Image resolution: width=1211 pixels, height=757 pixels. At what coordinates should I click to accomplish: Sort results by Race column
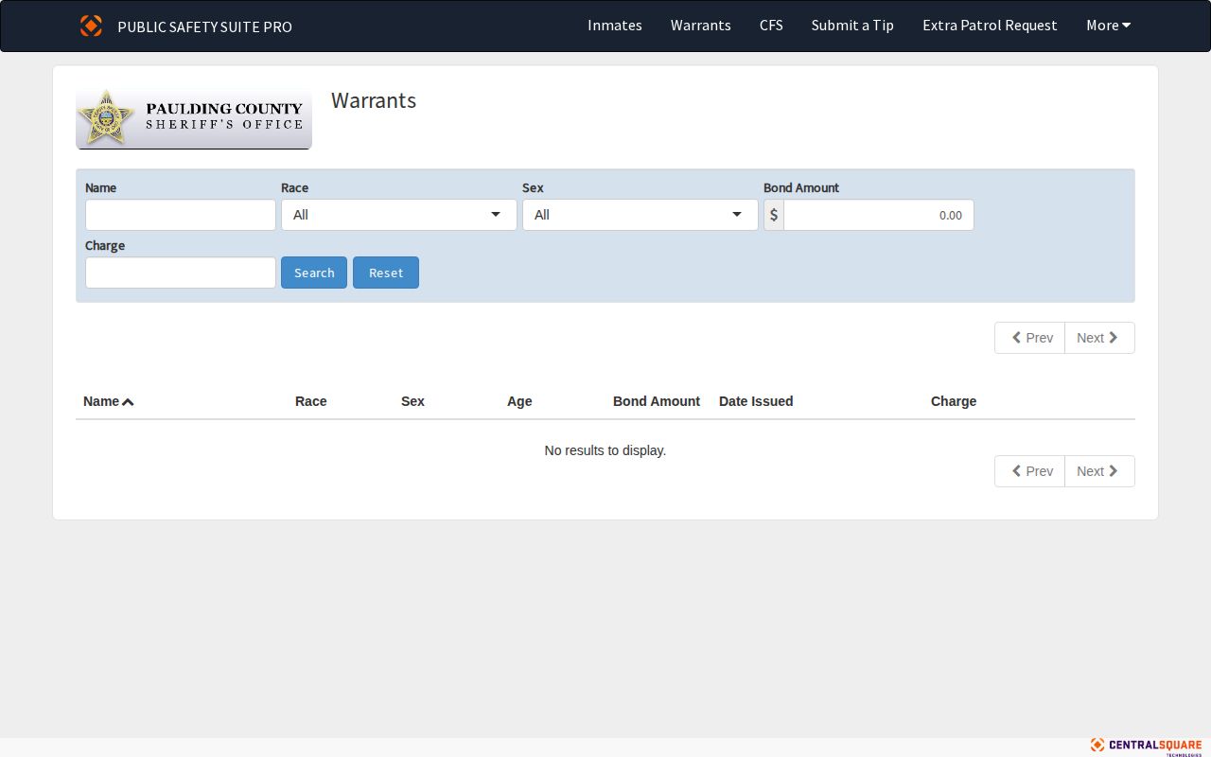(x=311, y=401)
